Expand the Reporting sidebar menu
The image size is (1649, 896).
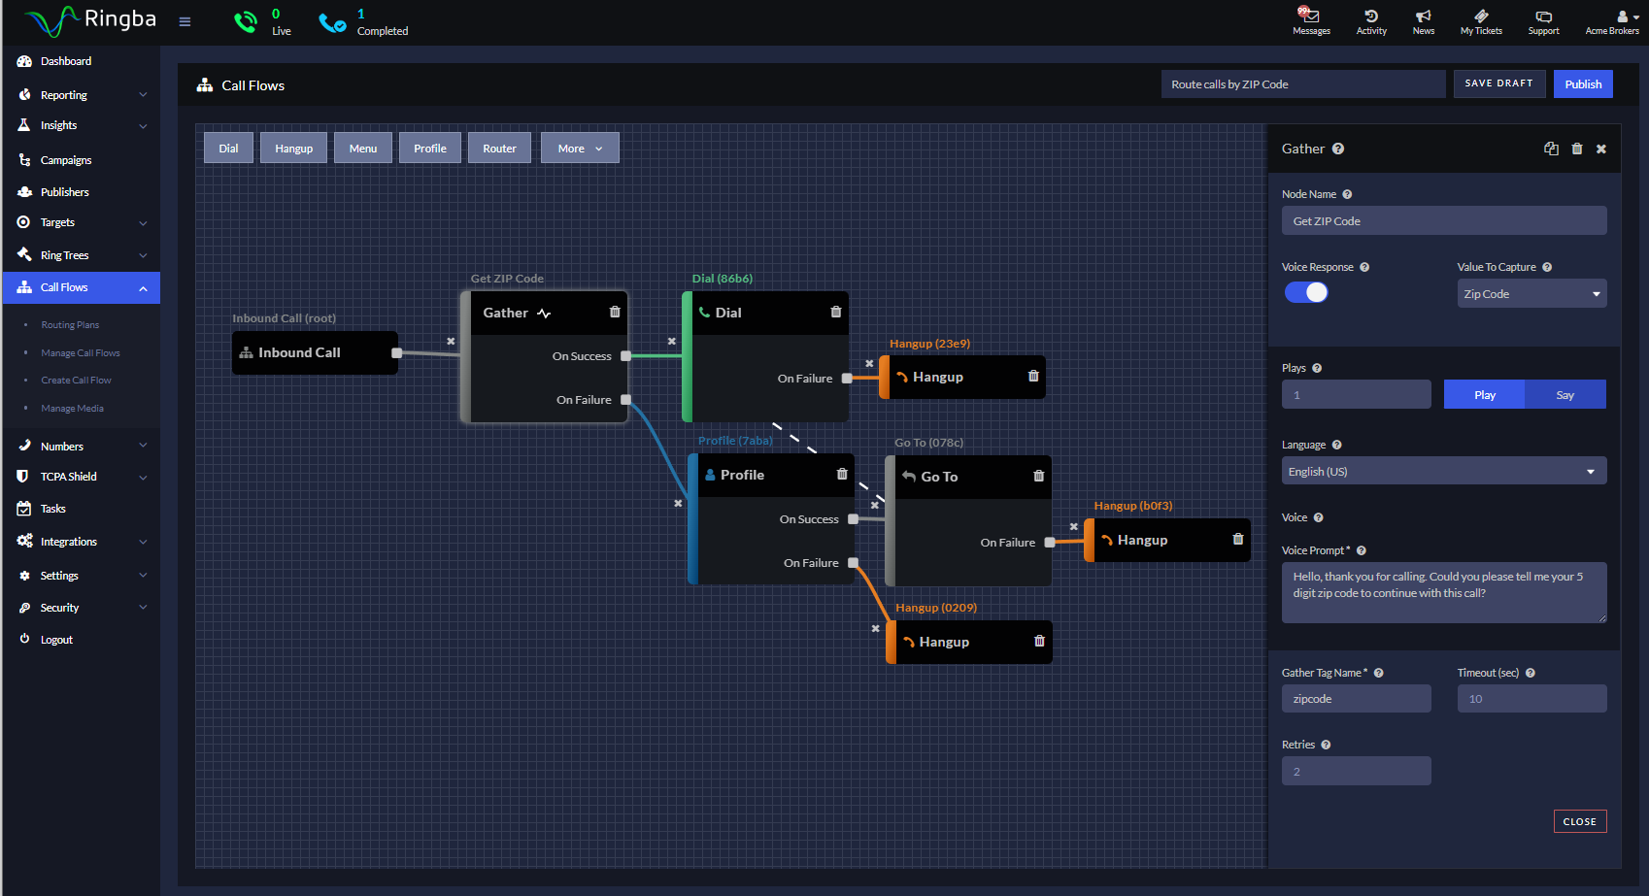[x=82, y=95]
